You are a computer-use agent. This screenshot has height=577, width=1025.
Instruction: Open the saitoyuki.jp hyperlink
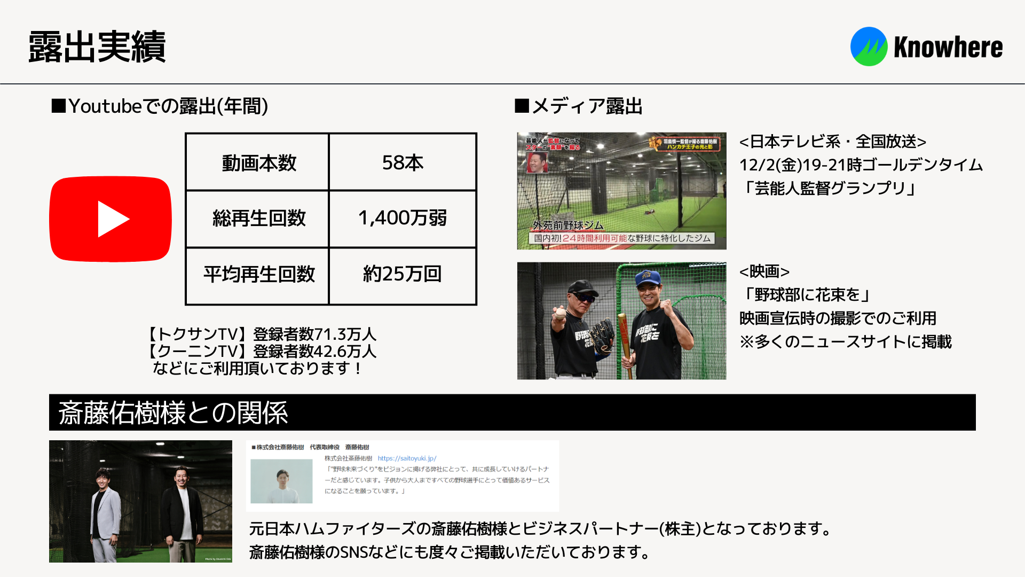[407, 458]
